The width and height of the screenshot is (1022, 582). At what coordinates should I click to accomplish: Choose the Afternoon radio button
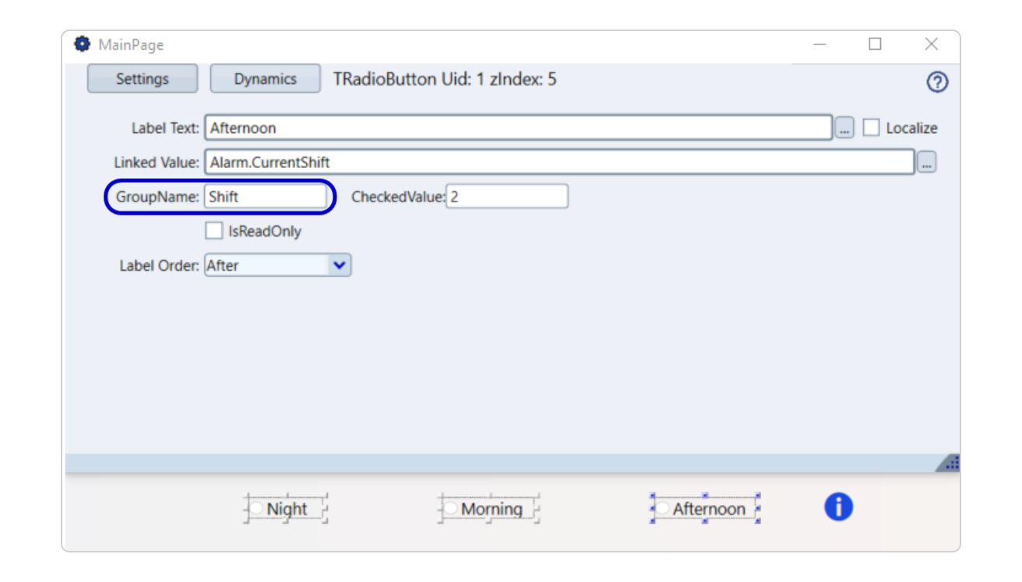(662, 509)
